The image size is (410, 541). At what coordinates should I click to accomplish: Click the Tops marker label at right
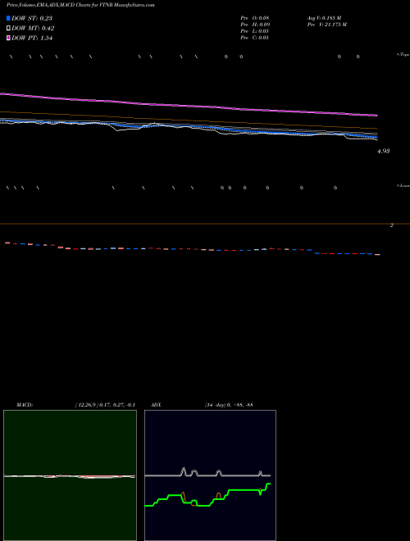(403, 55)
